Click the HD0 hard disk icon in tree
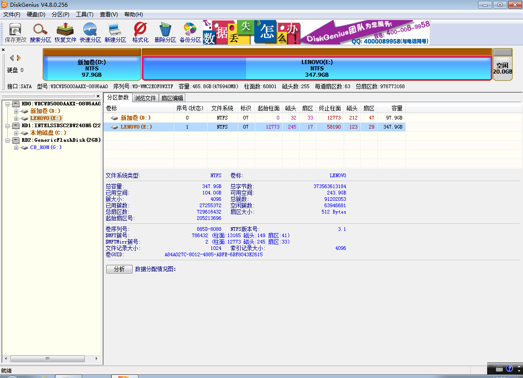523x378 pixels. pos(16,104)
